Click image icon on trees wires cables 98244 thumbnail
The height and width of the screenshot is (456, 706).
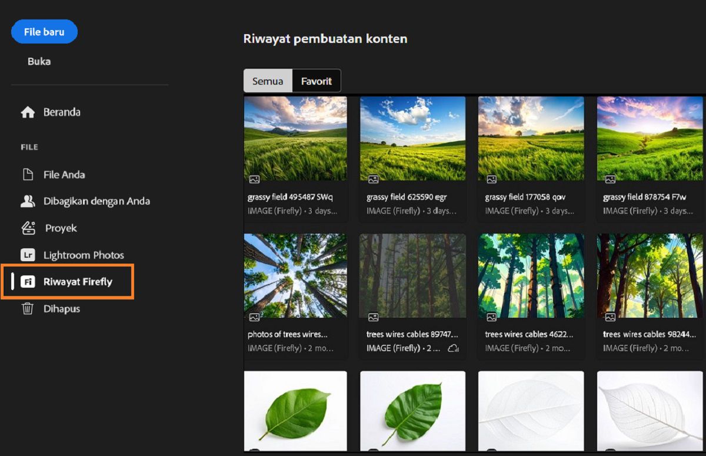(x=610, y=317)
